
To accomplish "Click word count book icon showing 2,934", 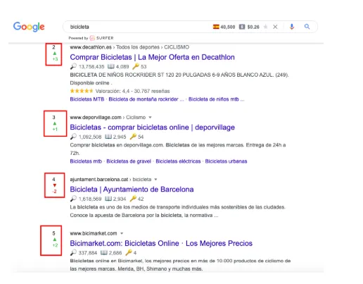I will coord(108,199).
